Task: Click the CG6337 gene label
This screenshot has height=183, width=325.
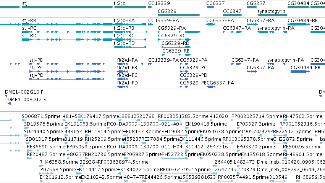Action: 215,3
